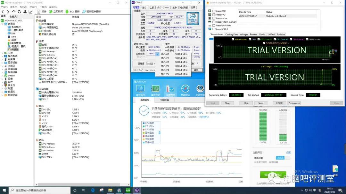The image size is (346, 194).
Task: Click Clear in System Stability Test
Action: (x=246, y=103)
